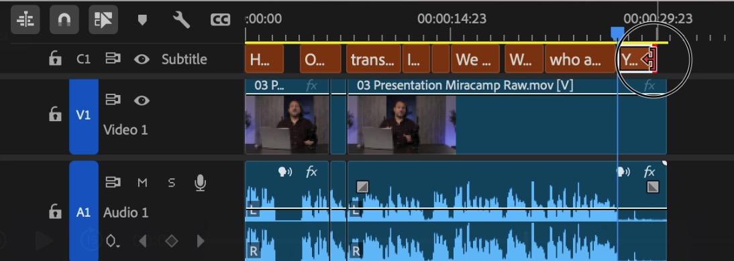Click the blue playhead in time ruler
The image size is (734, 261).
coord(617,33)
